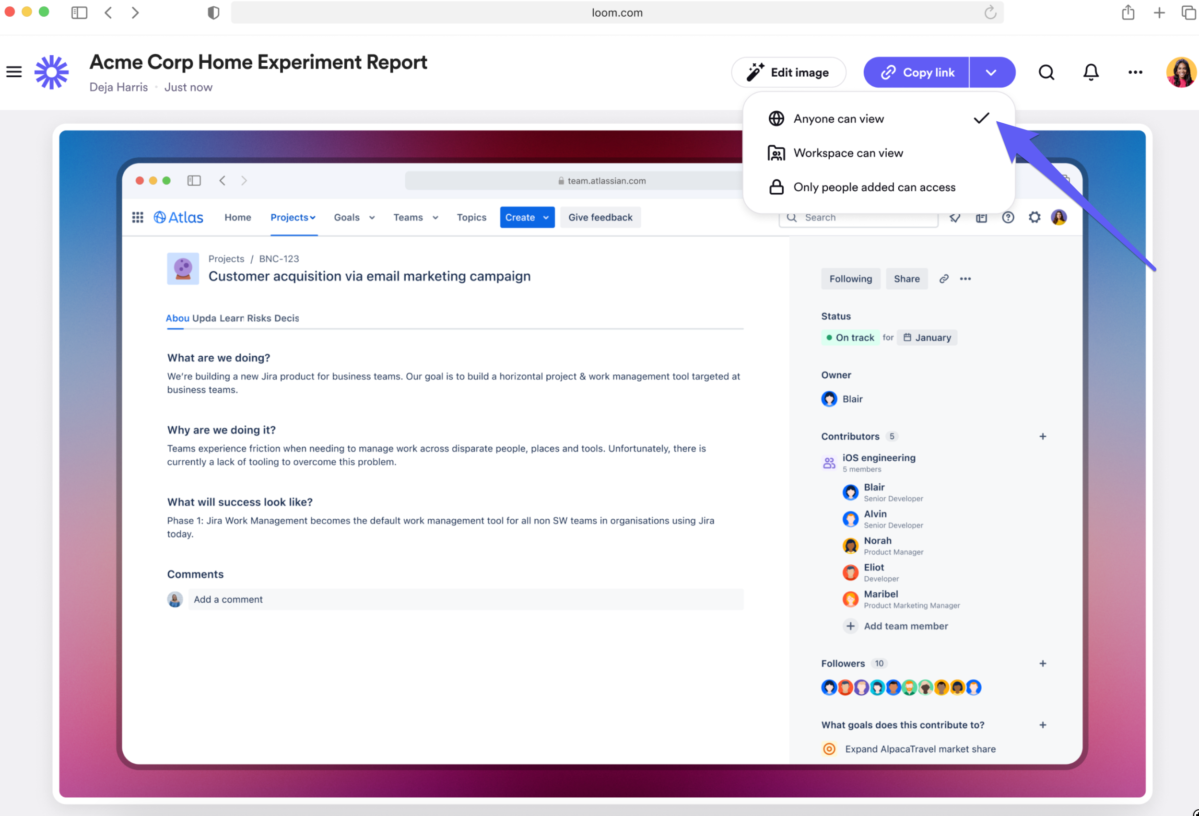Image resolution: width=1199 pixels, height=816 pixels.
Task: Click the loom.com address bar
Action: click(616, 12)
